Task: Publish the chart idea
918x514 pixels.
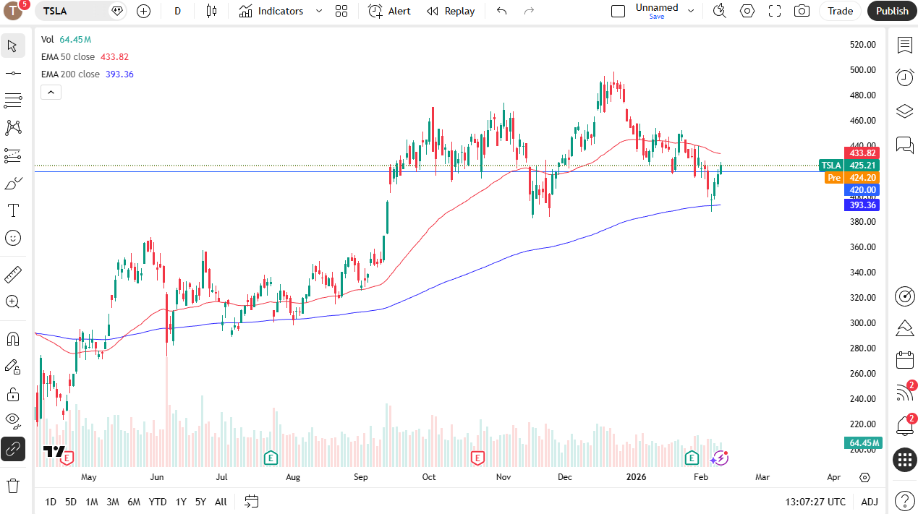Action: coord(892,11)
